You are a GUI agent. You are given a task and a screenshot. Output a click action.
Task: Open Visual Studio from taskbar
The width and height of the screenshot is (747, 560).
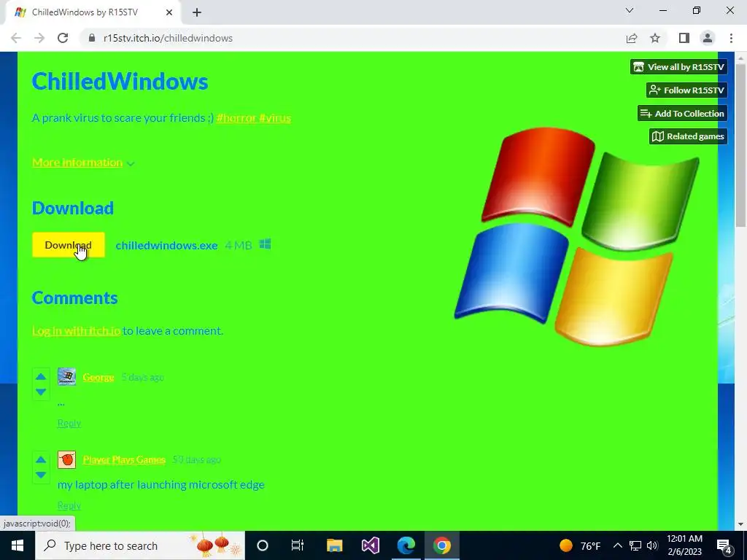click(370, 545)
